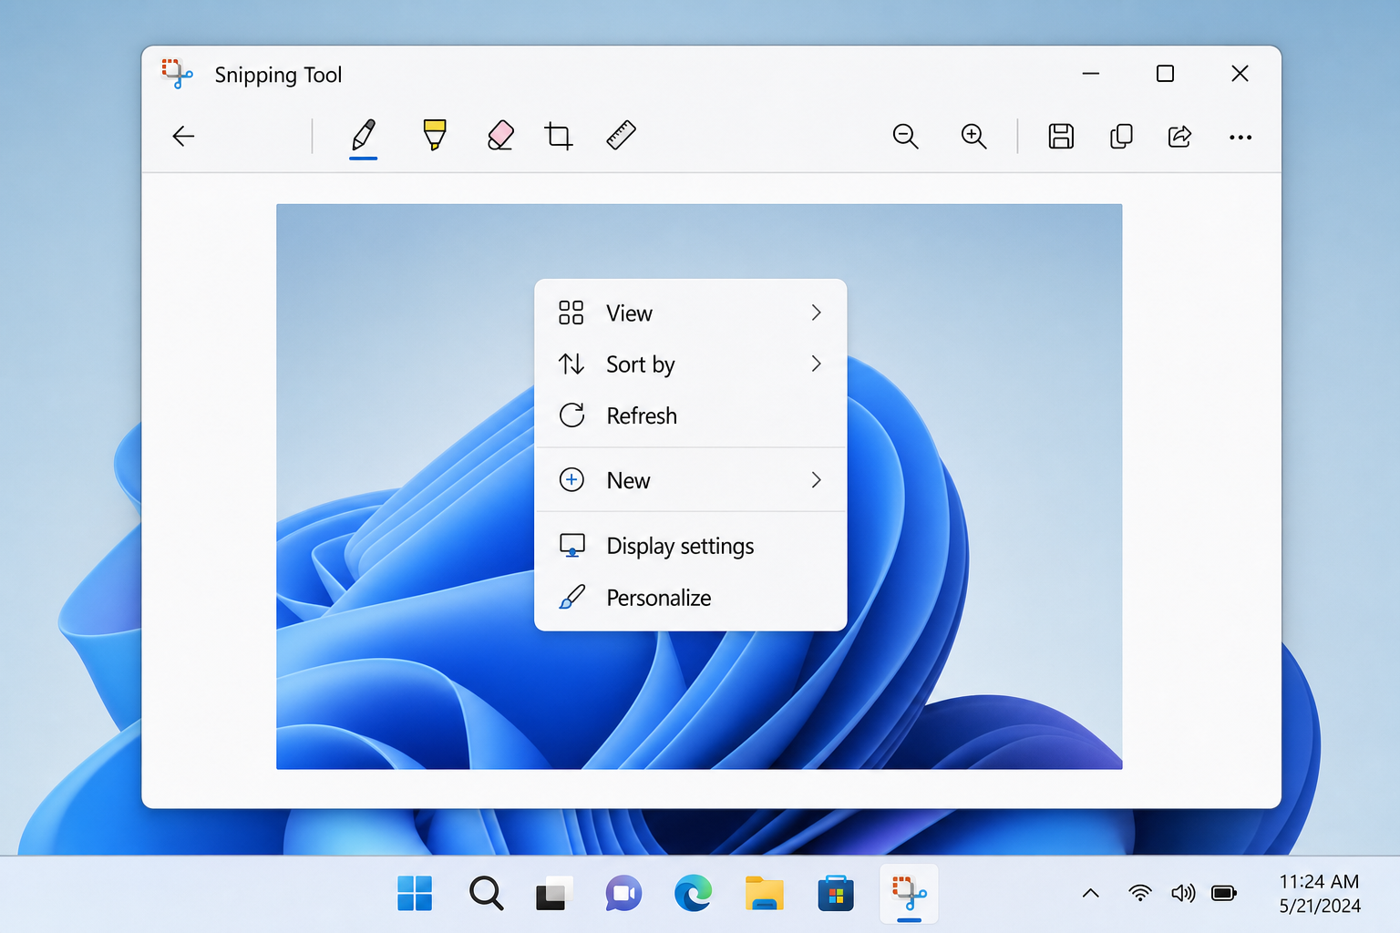Expand the View submenu chevron

click(816, 313)
